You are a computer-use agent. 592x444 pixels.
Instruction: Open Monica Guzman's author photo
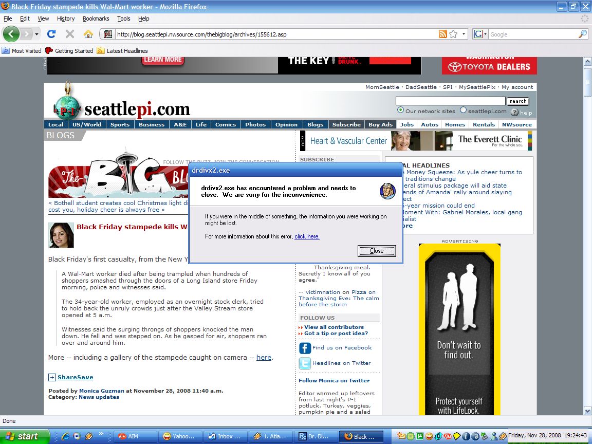tap(61, 235)
